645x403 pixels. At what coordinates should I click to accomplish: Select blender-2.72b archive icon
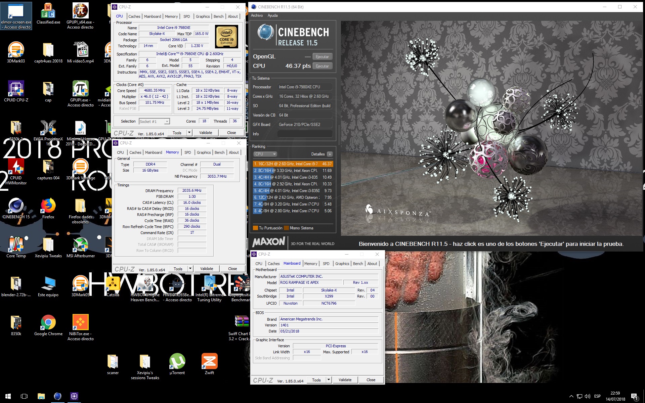[16, 286]
